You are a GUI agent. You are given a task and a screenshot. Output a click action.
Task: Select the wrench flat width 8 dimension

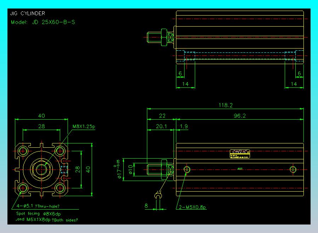pyautogui.click(x=146, y=206)
